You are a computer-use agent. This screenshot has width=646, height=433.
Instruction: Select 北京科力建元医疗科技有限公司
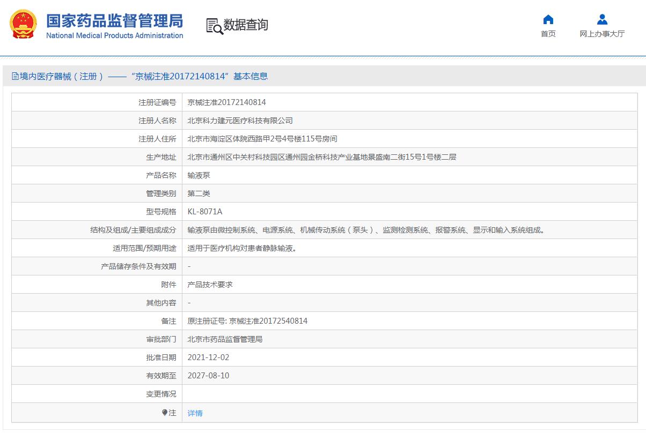[240, 121]
